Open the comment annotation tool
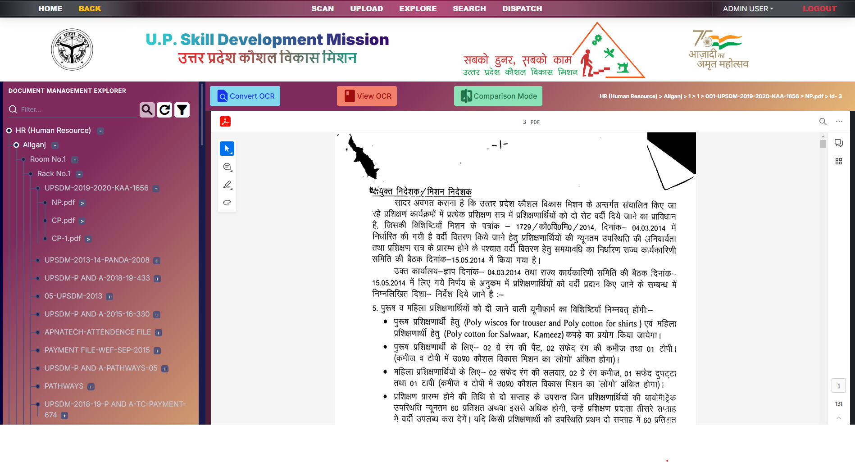Viewport: 855px width, 462px height. coord(227,167)
